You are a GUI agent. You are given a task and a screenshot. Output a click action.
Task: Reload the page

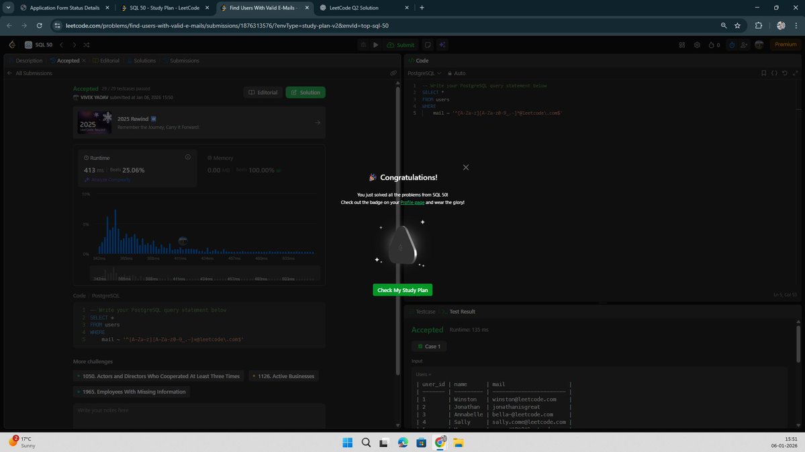click(x=40, y=26)
